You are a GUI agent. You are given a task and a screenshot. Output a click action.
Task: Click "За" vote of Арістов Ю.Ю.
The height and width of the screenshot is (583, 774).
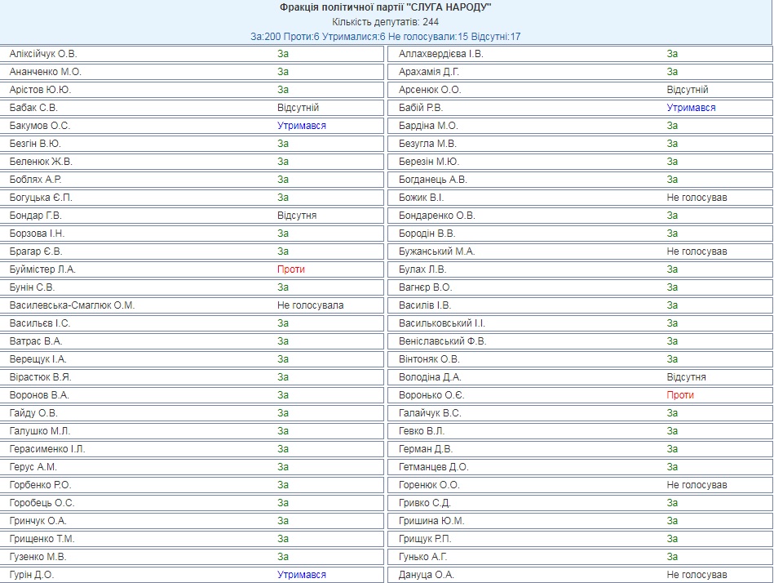[283, 90]
